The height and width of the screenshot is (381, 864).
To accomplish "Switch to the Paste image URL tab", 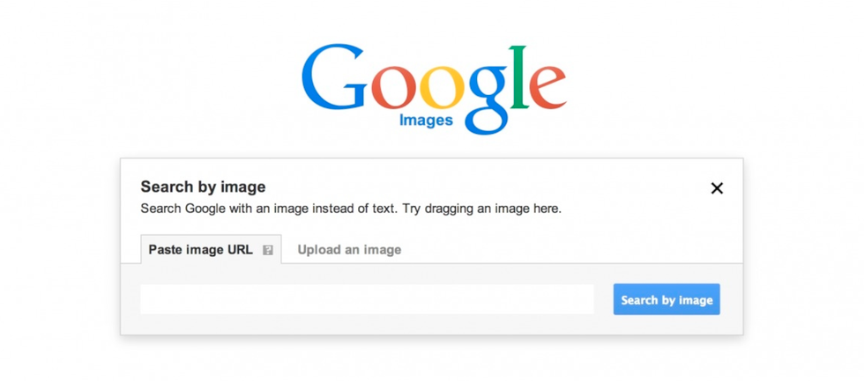I will coord(200,250).
